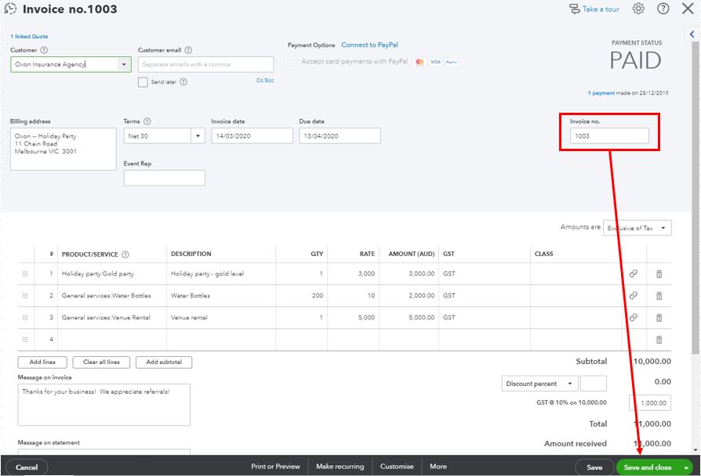
Task: Click the help question mark icon
Action: point(663,9)
